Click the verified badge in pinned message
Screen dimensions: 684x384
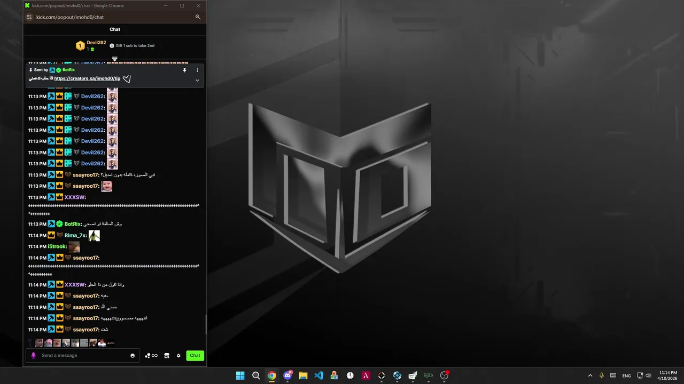pos(58,70)
